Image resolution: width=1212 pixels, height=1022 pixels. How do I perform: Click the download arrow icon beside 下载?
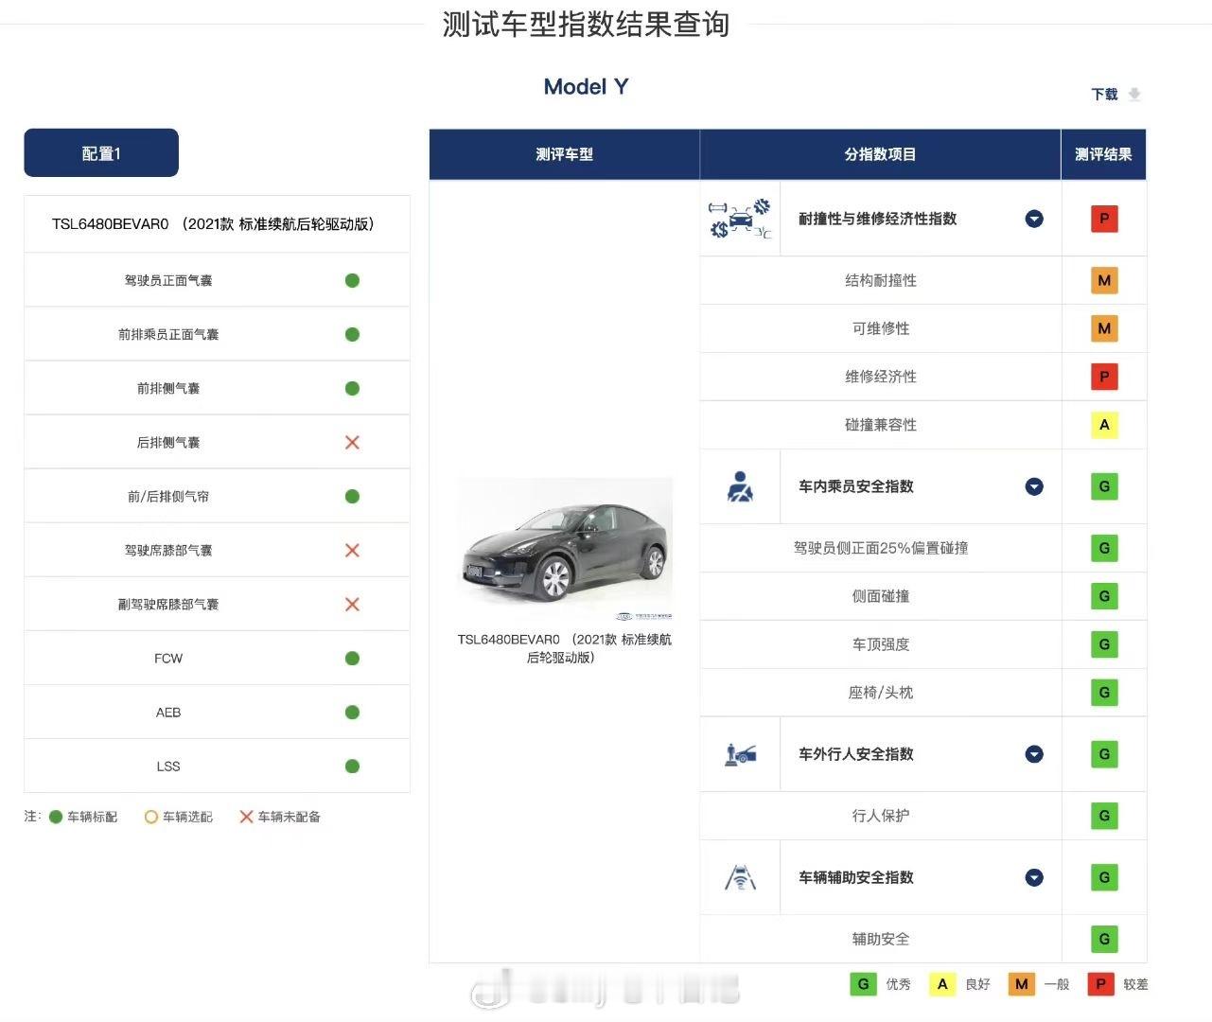1134,94
